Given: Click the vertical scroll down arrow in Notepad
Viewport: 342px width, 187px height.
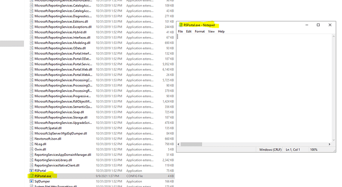Looking at the screenshot, I should 334,140.
